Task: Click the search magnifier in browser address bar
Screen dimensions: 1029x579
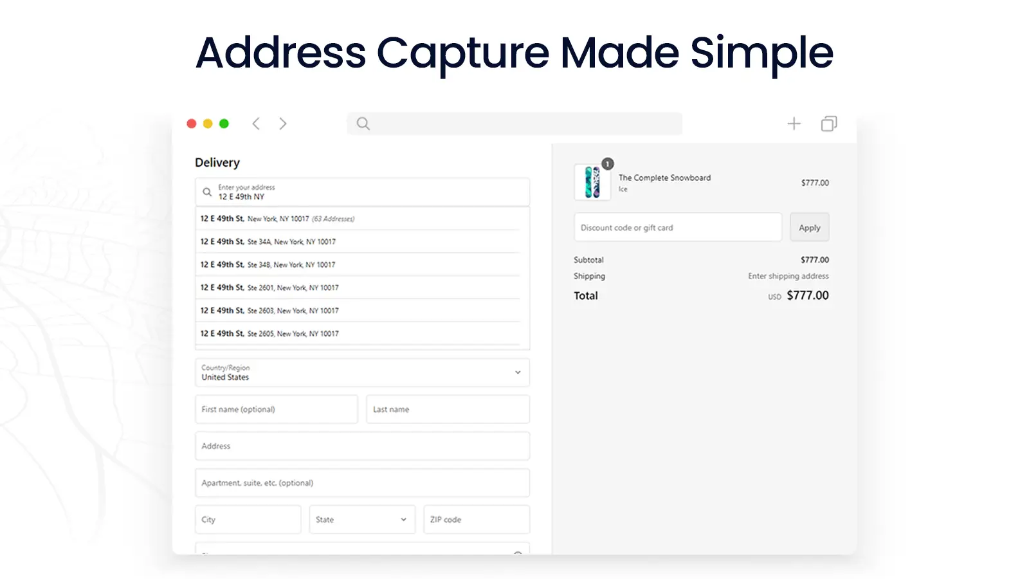Action: click(x=363, y=124)
